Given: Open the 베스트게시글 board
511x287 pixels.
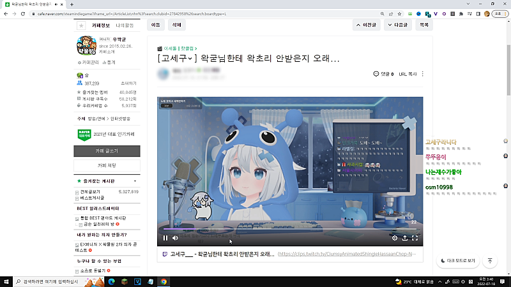Looking at the screenshot, I should click(92, 198).
